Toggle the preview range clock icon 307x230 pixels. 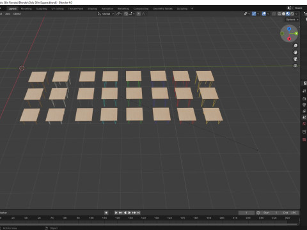258,213
